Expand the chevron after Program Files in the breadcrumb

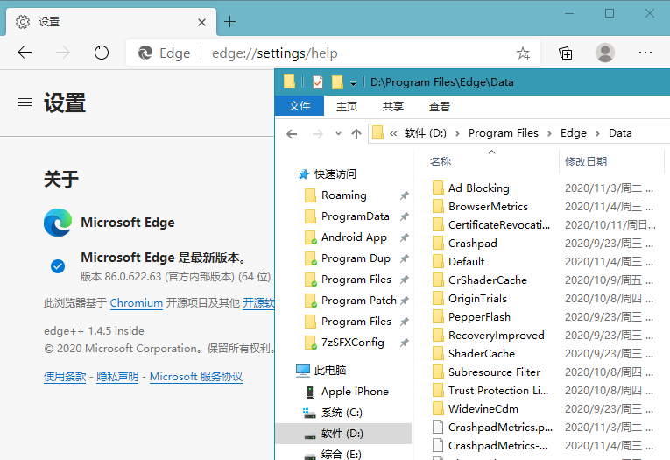[x=549, y=134]
